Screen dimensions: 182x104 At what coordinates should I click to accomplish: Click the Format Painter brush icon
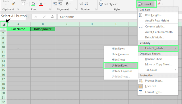[13, 4]
